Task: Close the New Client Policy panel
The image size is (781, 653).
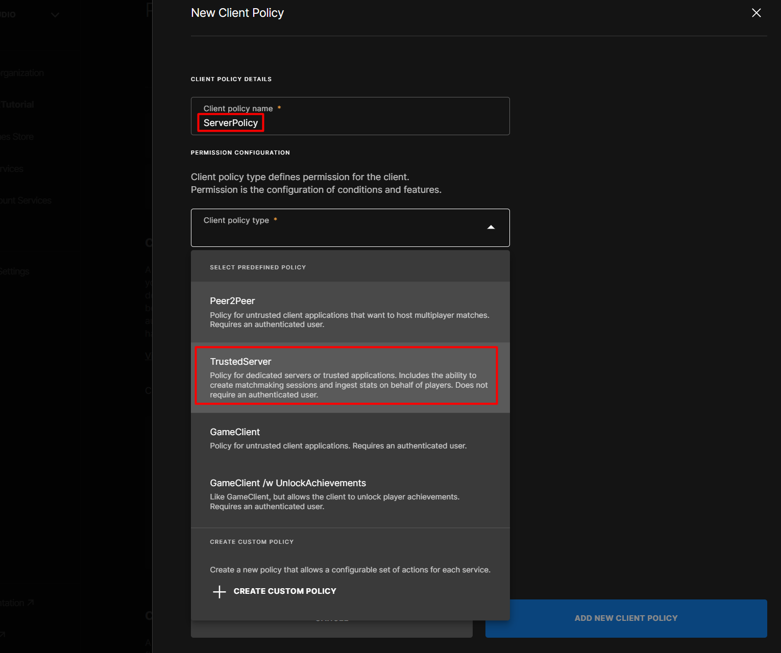Action: [x=756, y=13]
